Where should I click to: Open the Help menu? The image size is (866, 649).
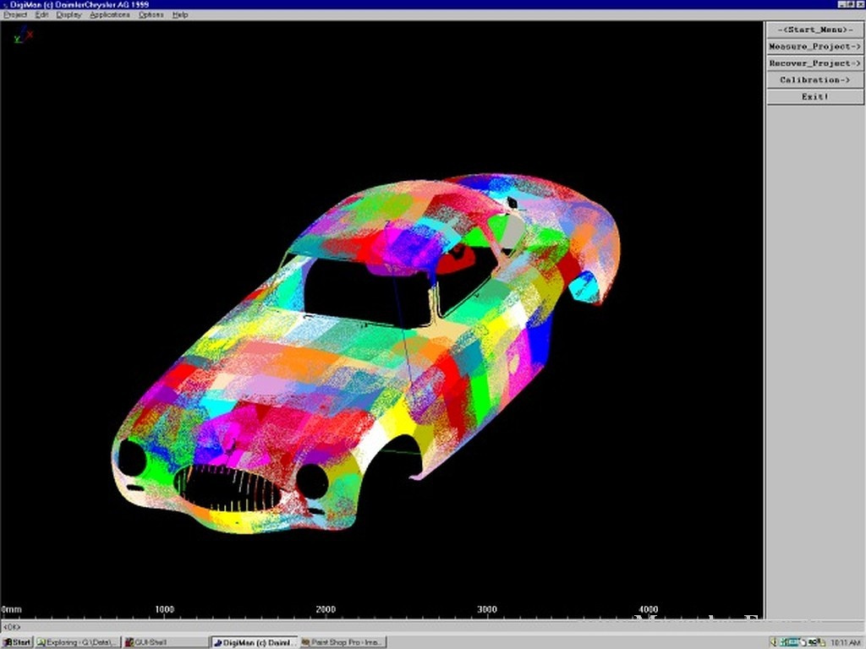(x=180, y=15)
